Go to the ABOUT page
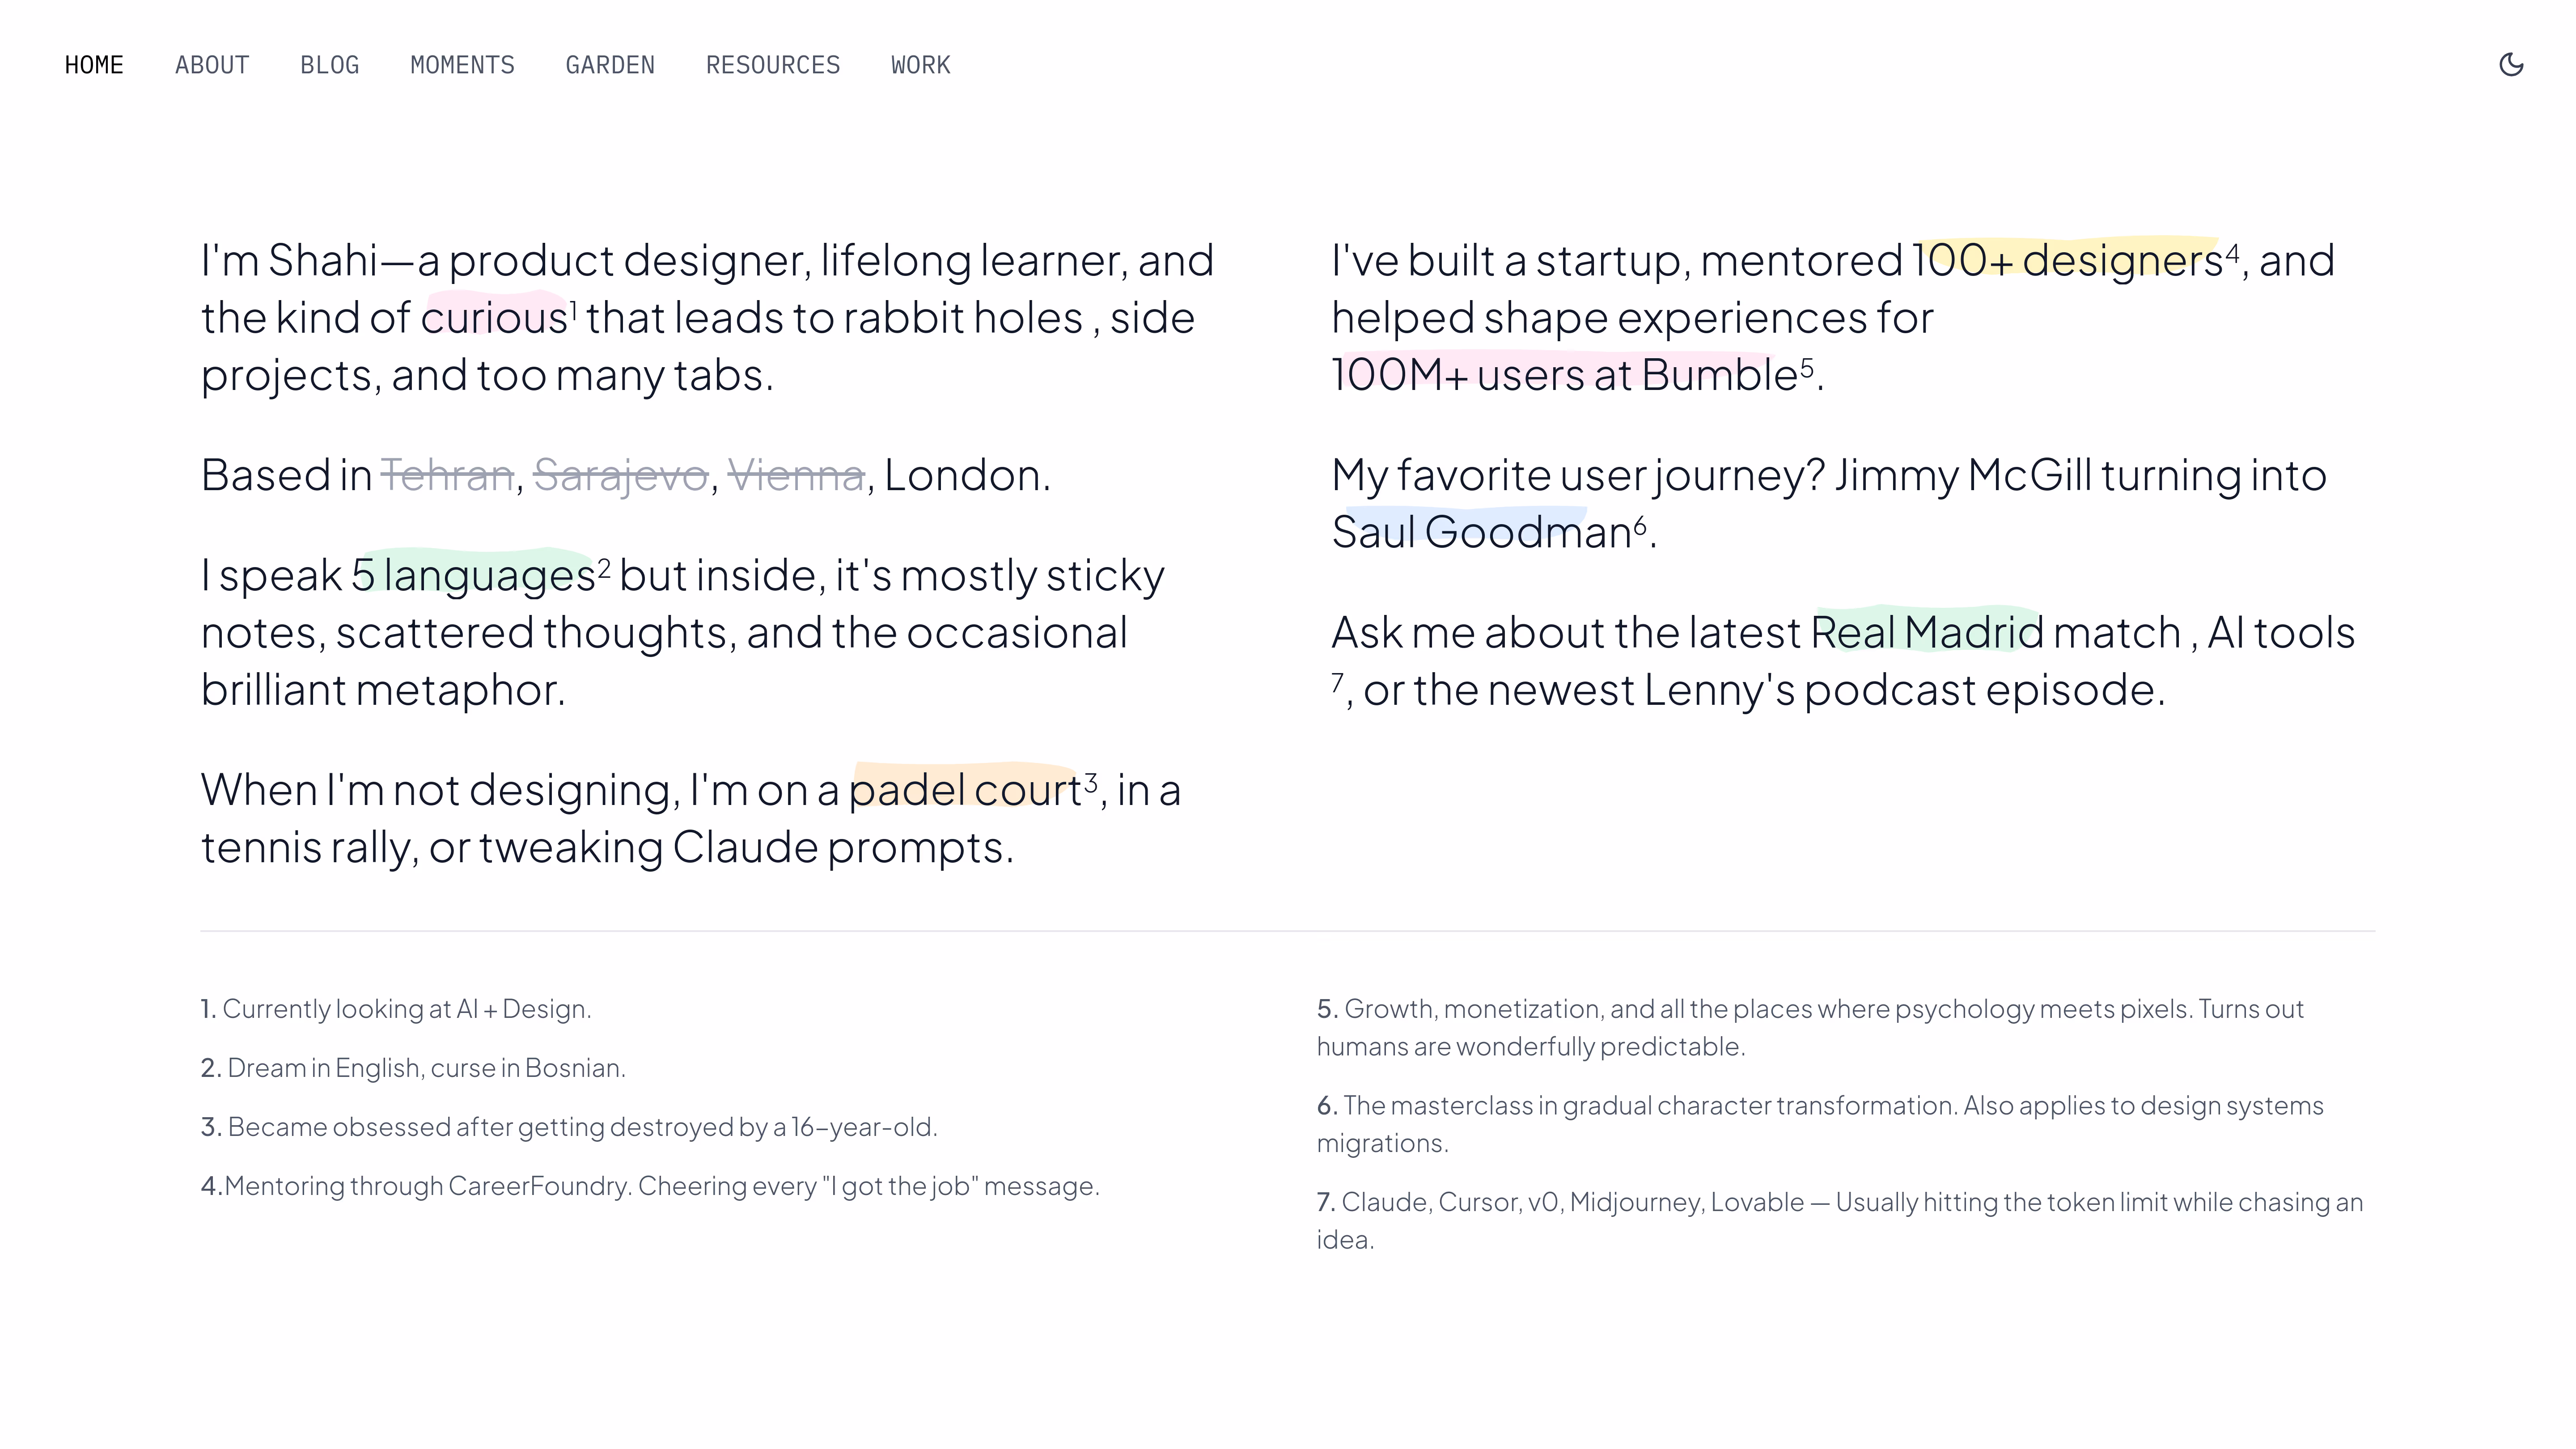Viewport: 2576px width, 1449px height. pyautogui.click(x=212, y=65)
